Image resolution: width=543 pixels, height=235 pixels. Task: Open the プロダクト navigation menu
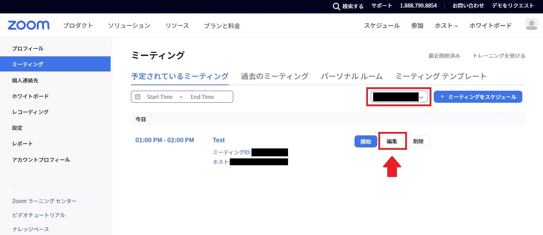pos(78,26)
